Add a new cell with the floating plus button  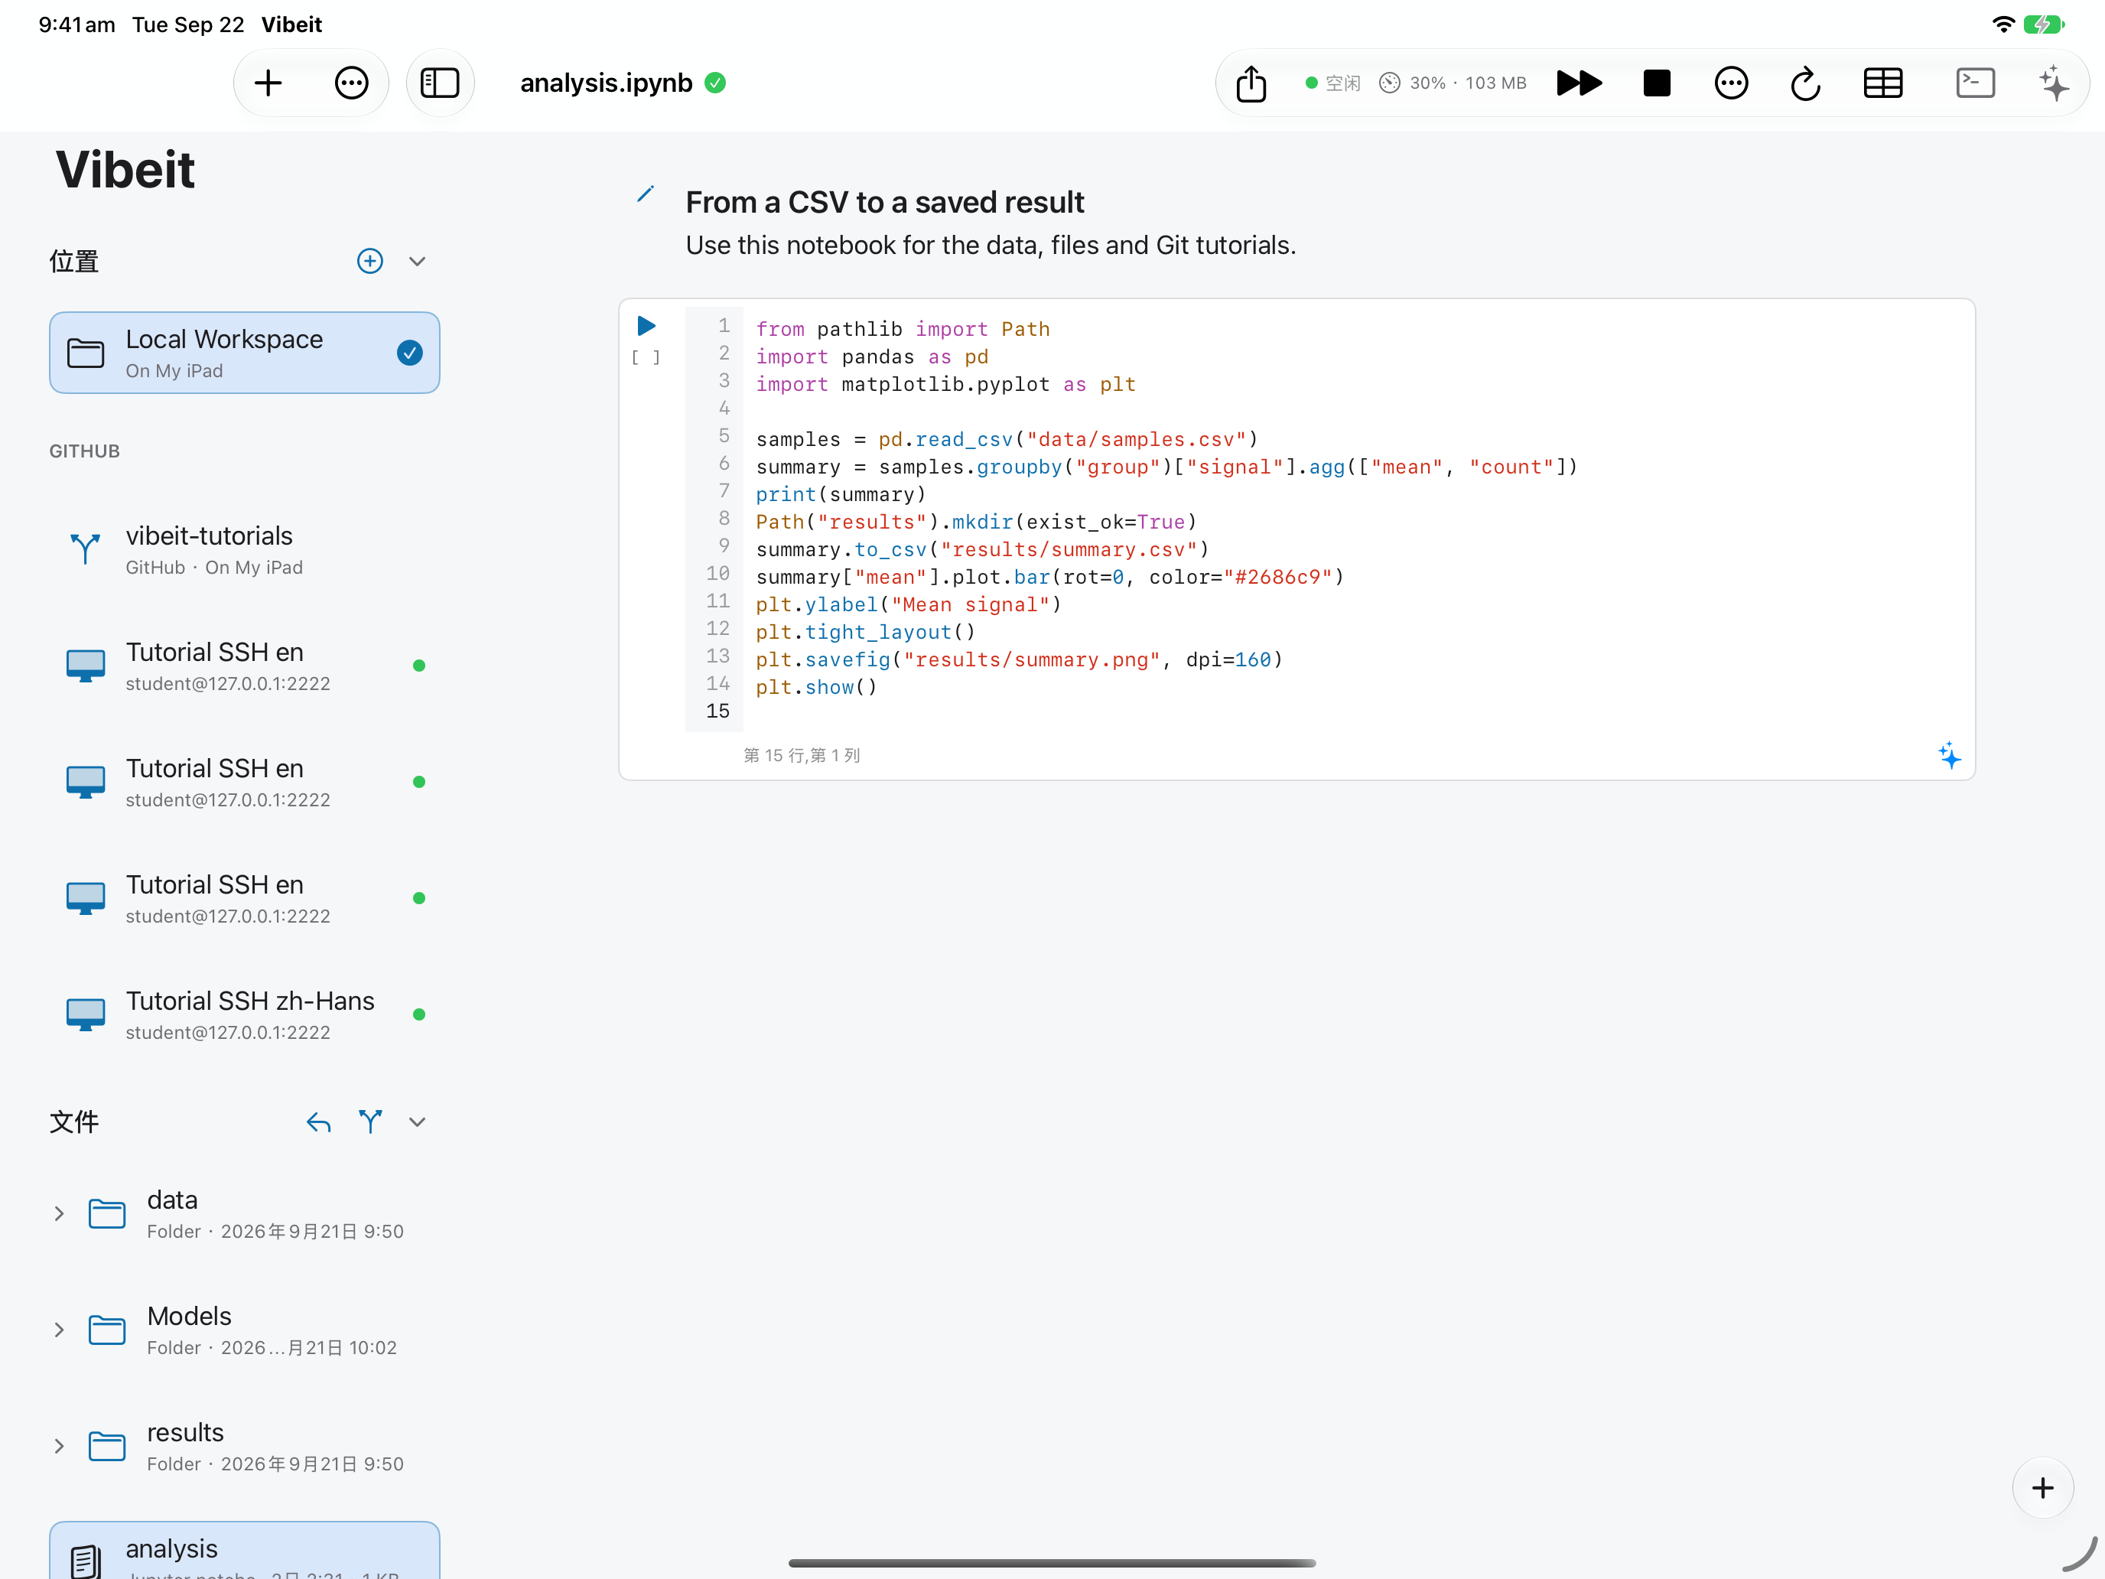(2042, 1488)
